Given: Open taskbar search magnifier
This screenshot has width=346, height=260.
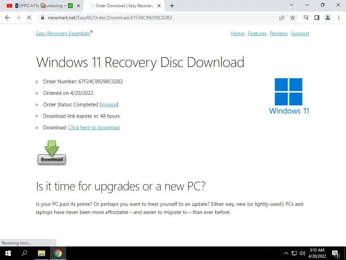Looking at the screenshot, I should pyautogui.click(x=24, y=253).
